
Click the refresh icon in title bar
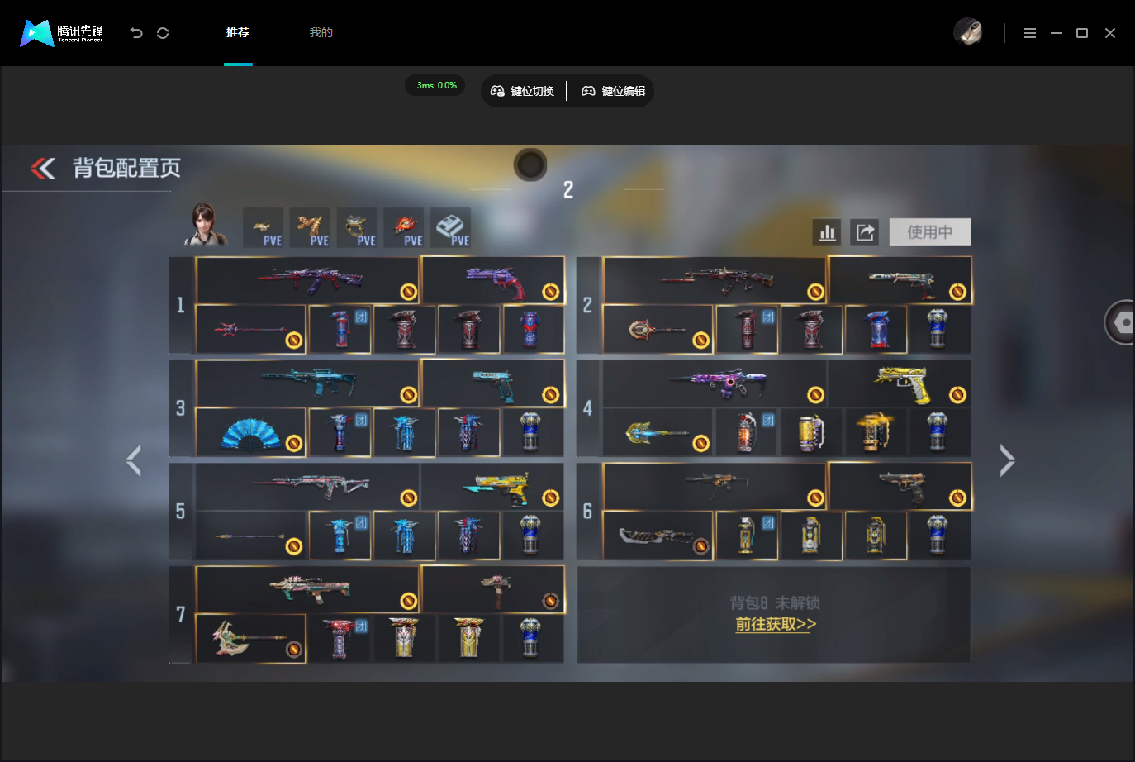(x=163, y=33)
